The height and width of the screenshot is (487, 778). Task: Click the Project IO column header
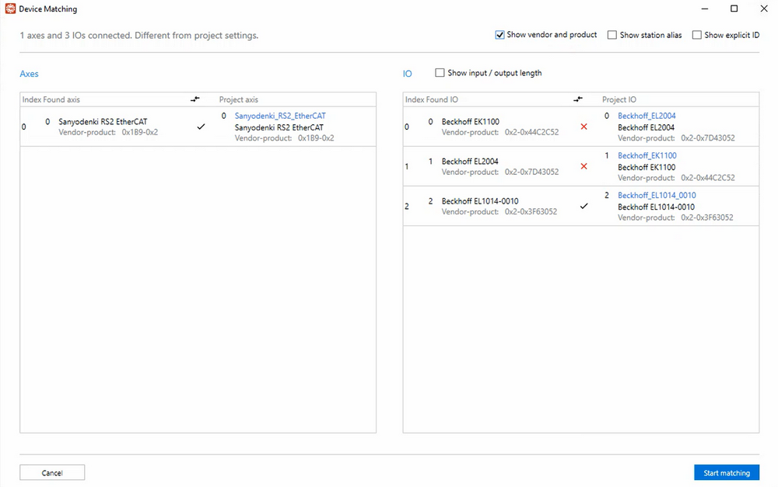tap(619, 99)
